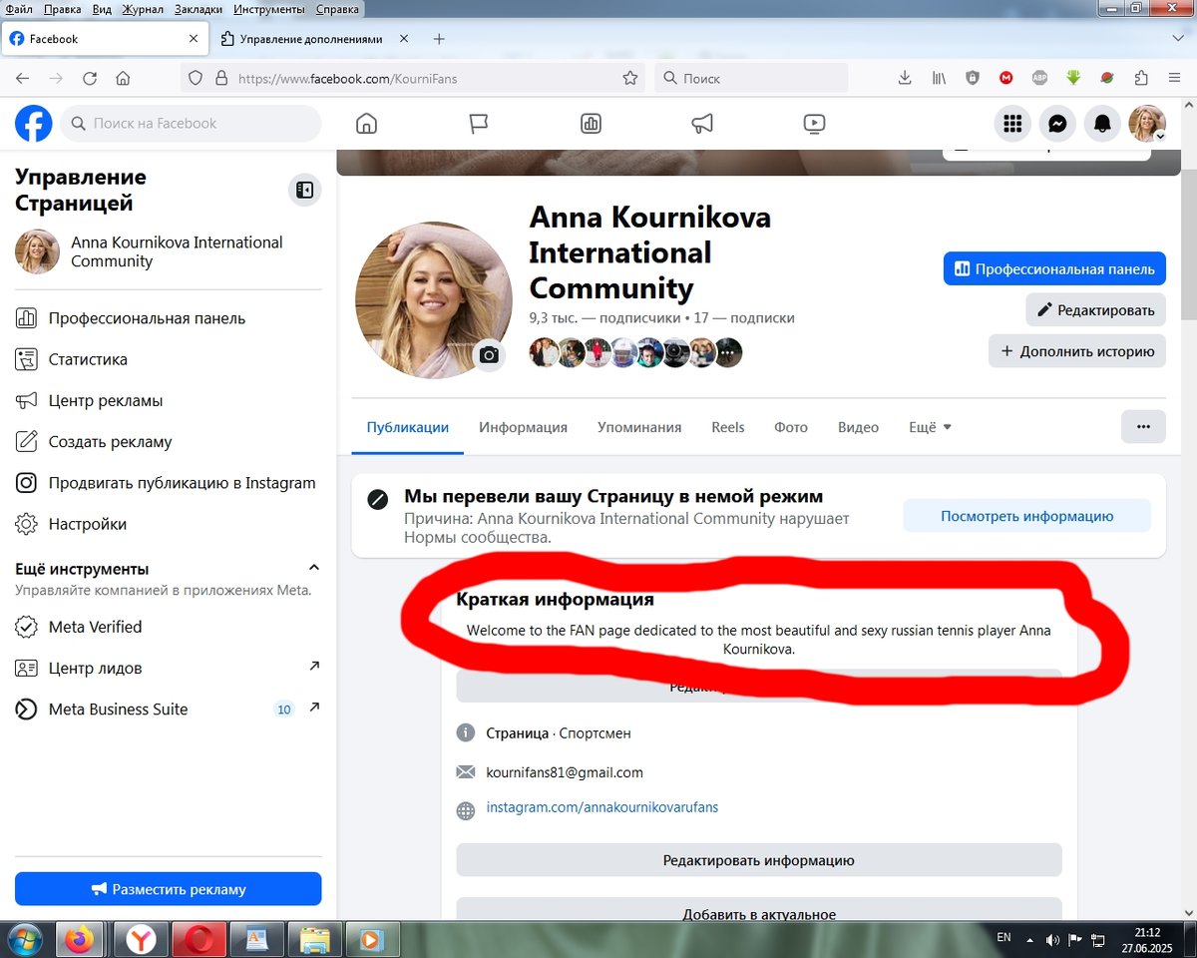Image resolution: width=1197 pixels, height=958 pixels.
Task: Open the Закладки menu
Action: click(199, 9)
